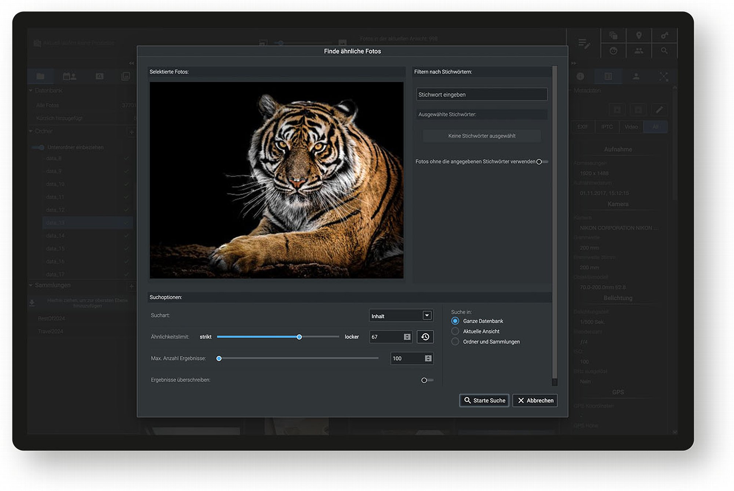Collapse the right panel with double-arrow icon
734x491 pixels.
574,63
